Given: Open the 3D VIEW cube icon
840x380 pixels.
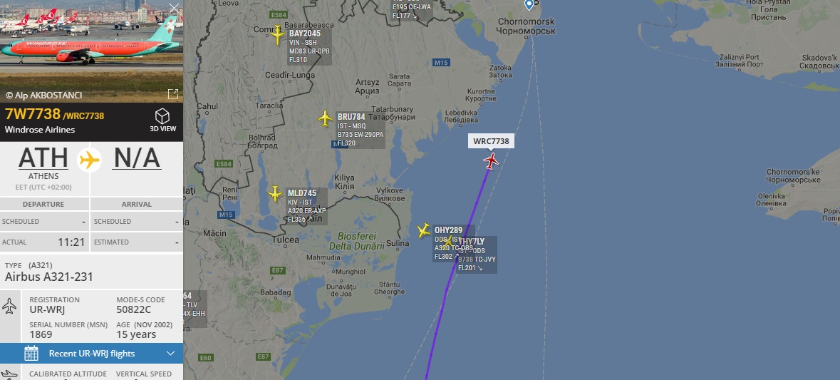Looking at the screenshot, I should (x=162, y=116).
